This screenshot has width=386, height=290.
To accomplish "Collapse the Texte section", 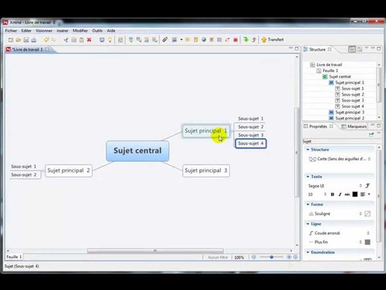I will coord(308,176).
